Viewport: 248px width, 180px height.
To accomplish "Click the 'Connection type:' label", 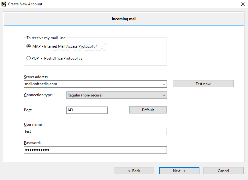I will point(38,95).
